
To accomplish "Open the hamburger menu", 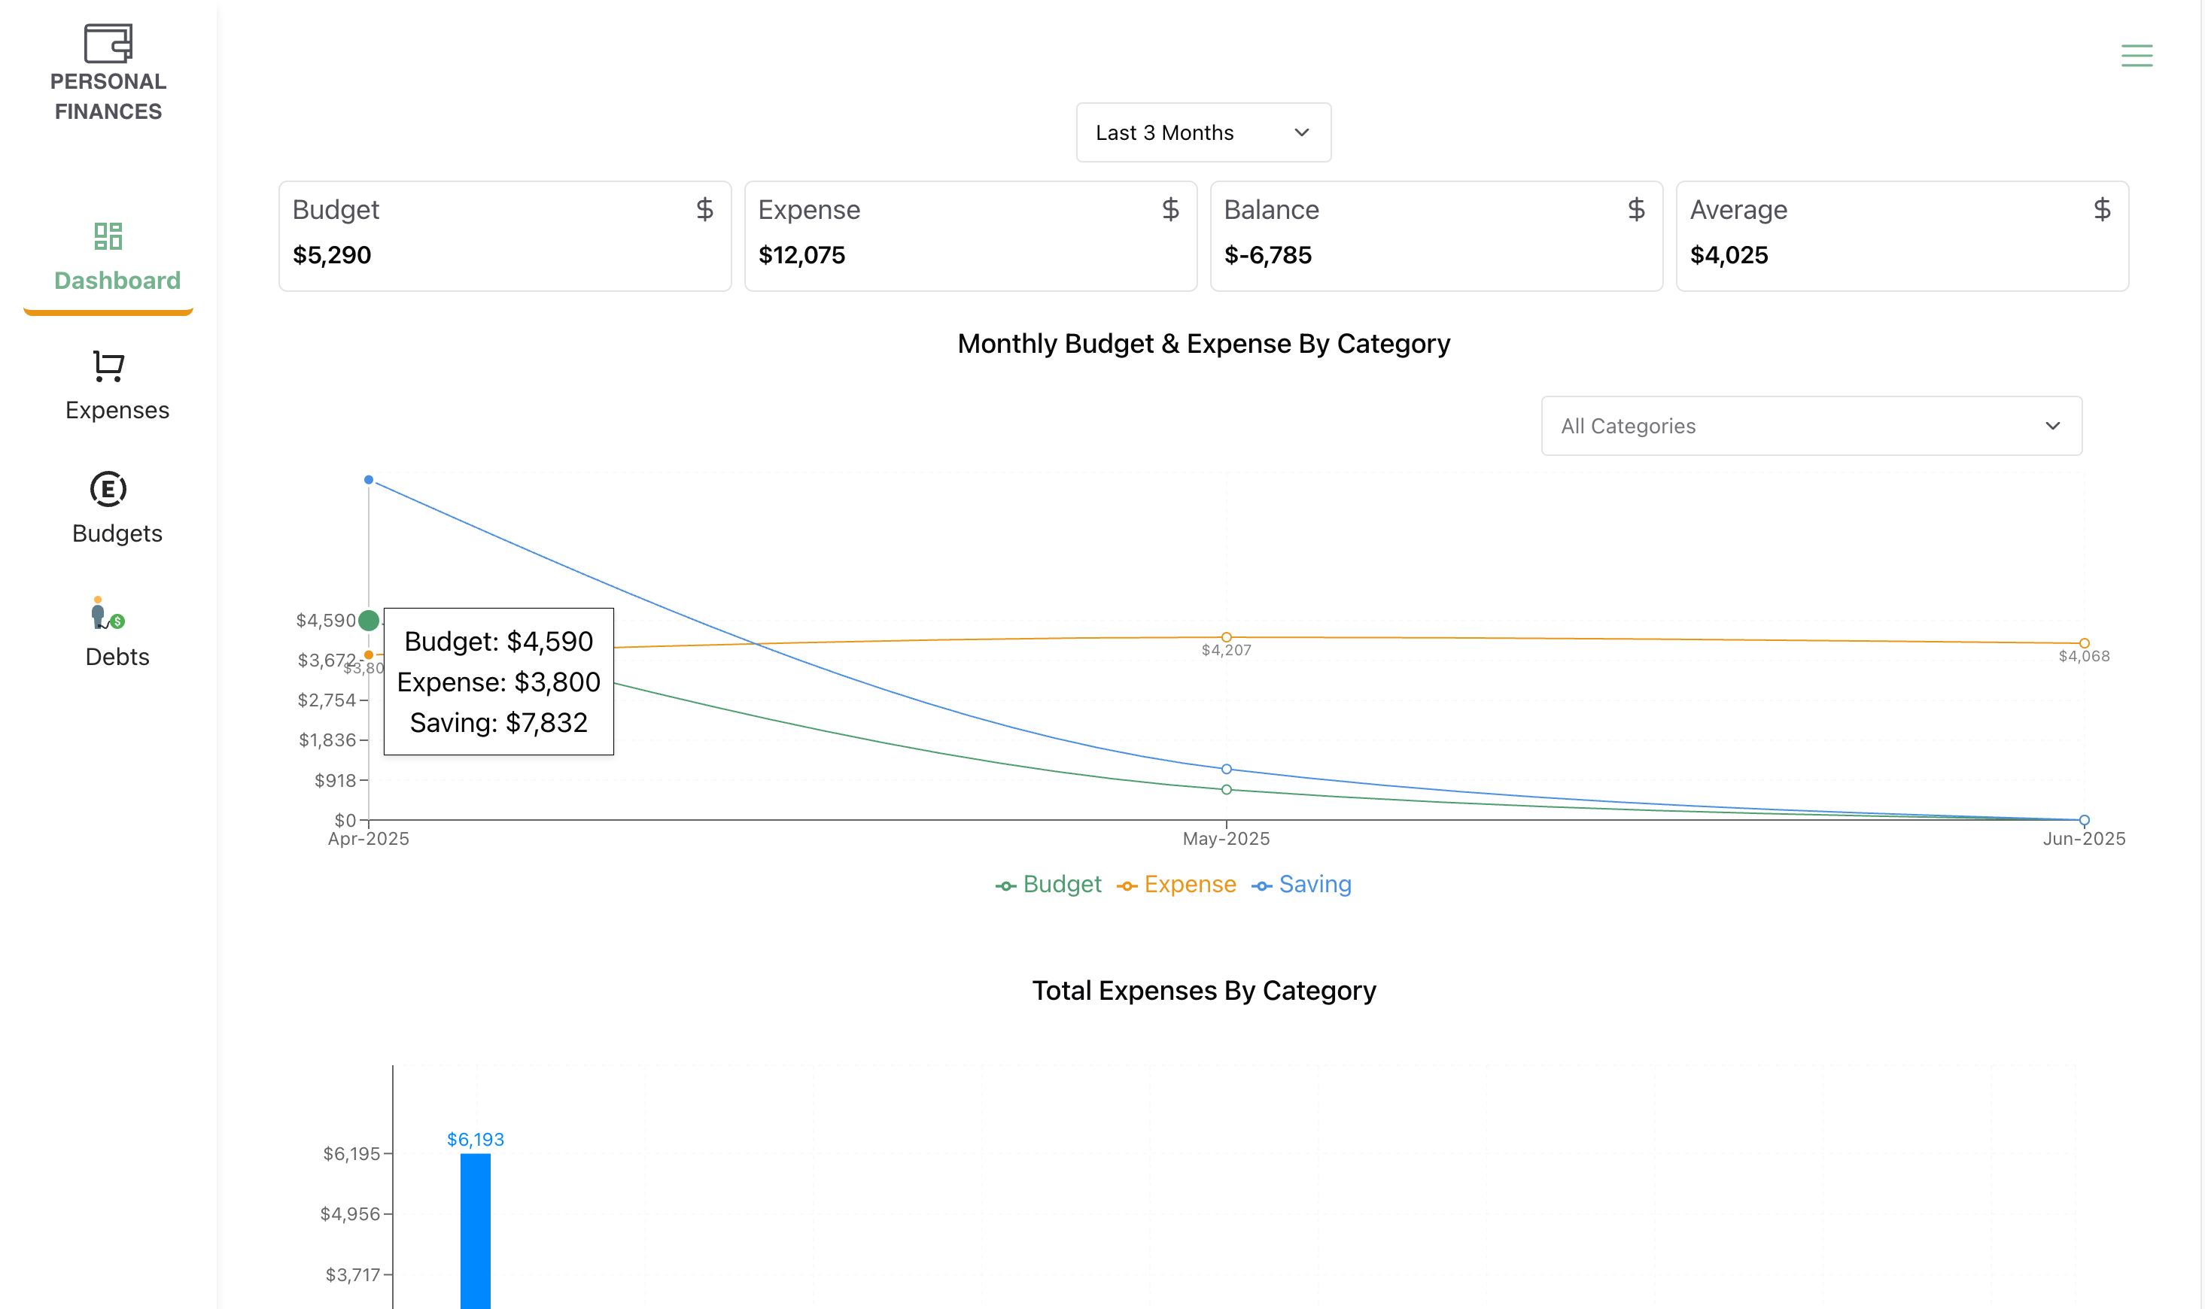I will 2137,55.
